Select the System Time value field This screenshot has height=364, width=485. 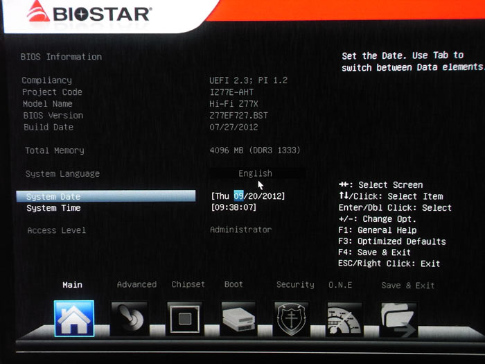[233, 207]
